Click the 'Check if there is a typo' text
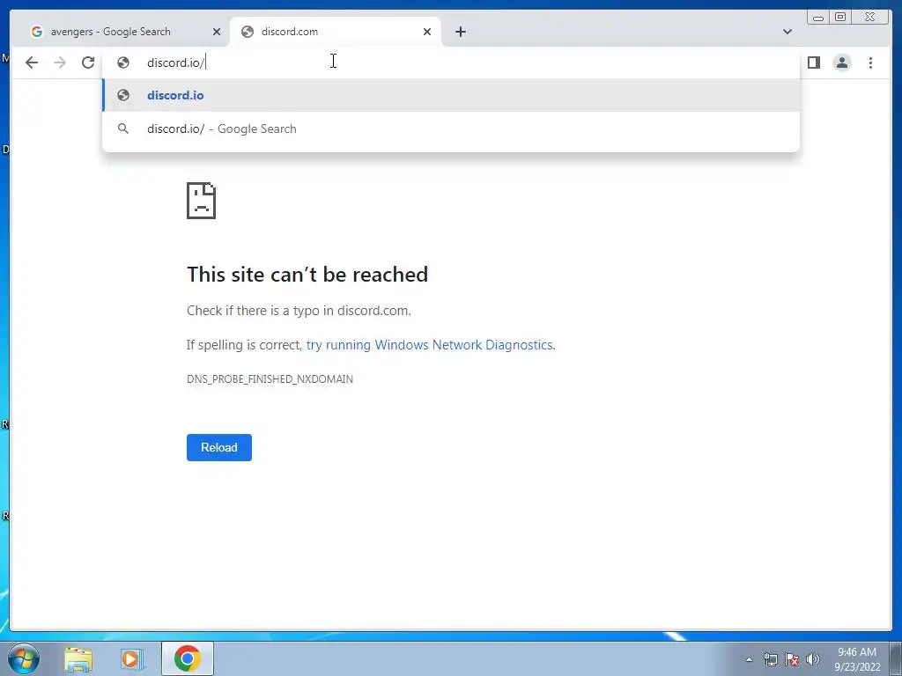Image resolution: width=902 pixels, height=676 pixels. tap(299, 311)
